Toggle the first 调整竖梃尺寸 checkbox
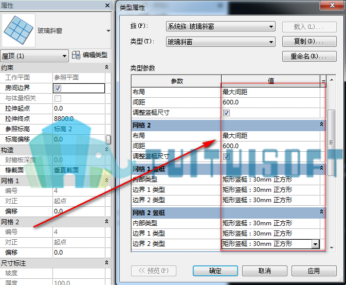Image resolution: width=346 pixels, height=285 pixels. point(226,113)
